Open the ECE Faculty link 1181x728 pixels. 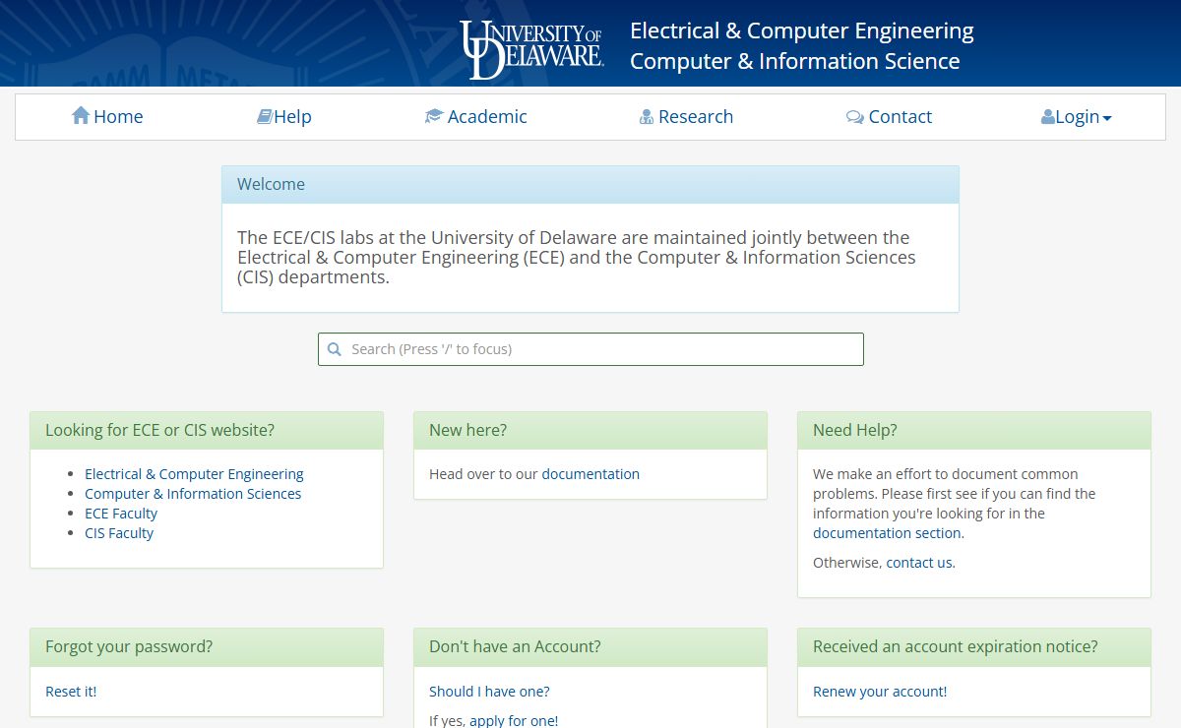121,514
